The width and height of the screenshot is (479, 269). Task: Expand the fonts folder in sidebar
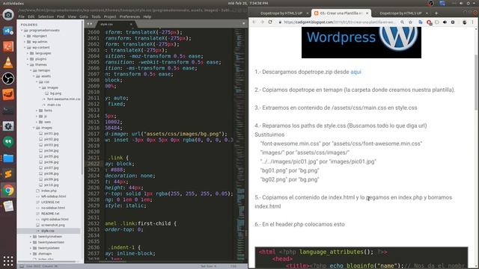click(x=37, y=111)
